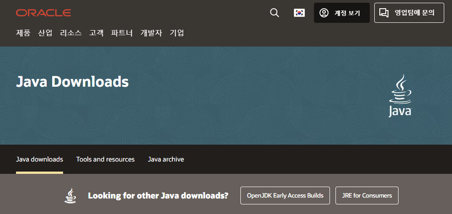This screenshot has height=214, width=452.
Task: Click the Java Downloads heading
Action: pos(72,82)
